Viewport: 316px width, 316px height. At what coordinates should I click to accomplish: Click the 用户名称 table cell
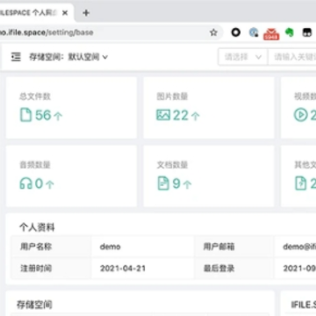click(x=51, y=247)
